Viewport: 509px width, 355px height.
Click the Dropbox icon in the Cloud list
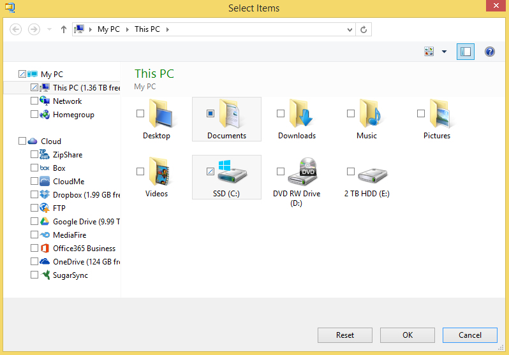click(45, 194)
